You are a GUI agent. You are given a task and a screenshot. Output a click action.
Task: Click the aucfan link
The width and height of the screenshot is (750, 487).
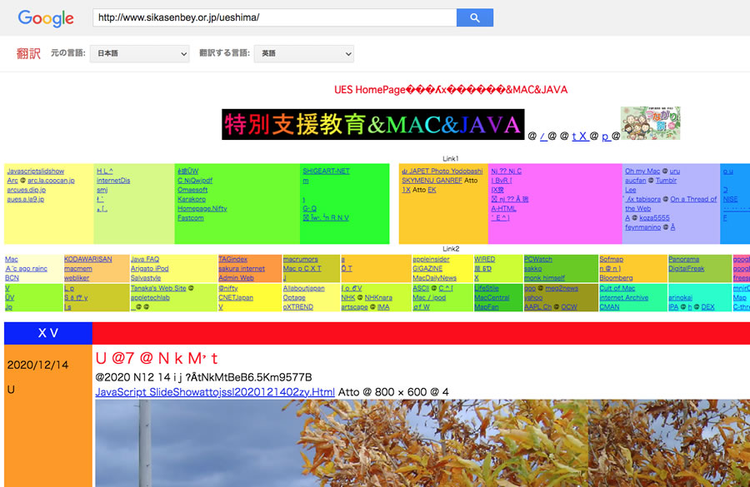(x=635, y=181)
